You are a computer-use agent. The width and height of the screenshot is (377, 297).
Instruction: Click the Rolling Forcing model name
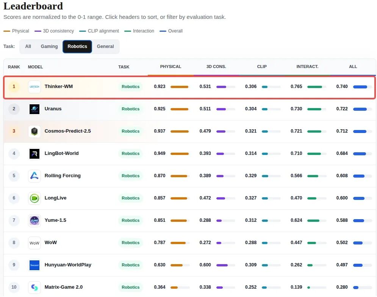63,175
